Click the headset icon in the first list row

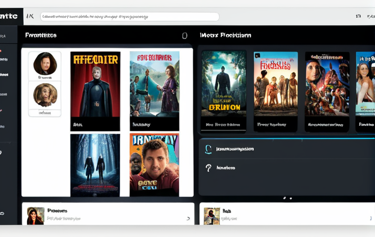pos(208,149)
